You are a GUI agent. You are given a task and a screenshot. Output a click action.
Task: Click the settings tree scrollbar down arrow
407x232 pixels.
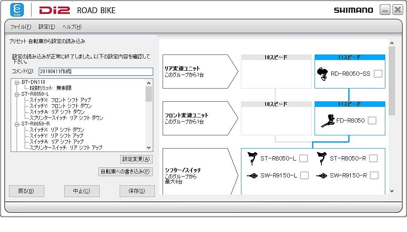[x=149, y=148]
